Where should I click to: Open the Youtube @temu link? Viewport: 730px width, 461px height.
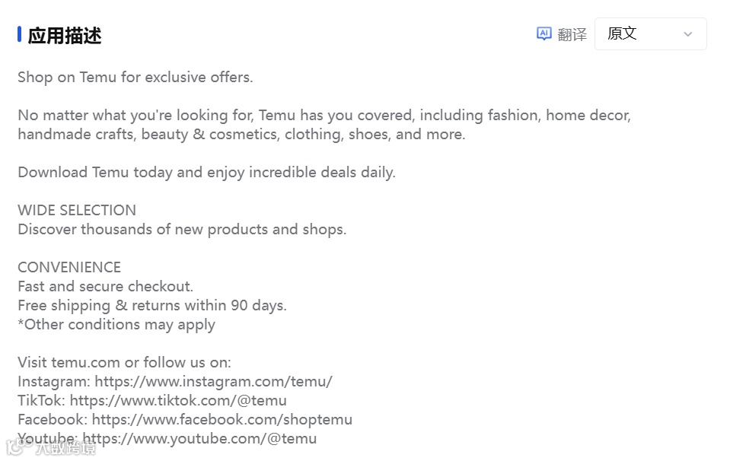pos(199,438)
